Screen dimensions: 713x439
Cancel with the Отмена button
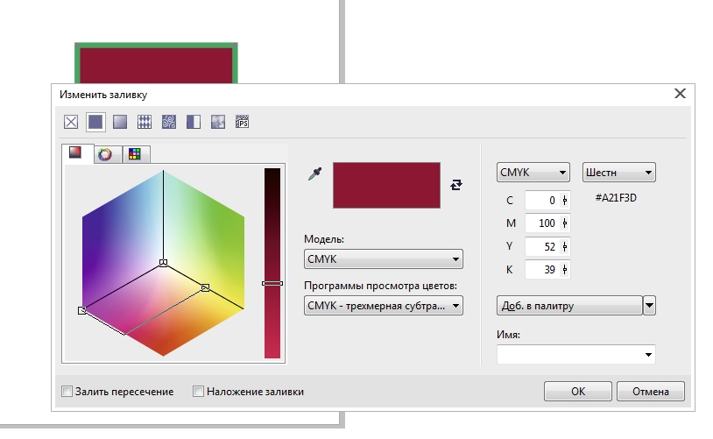pos(650,391)
